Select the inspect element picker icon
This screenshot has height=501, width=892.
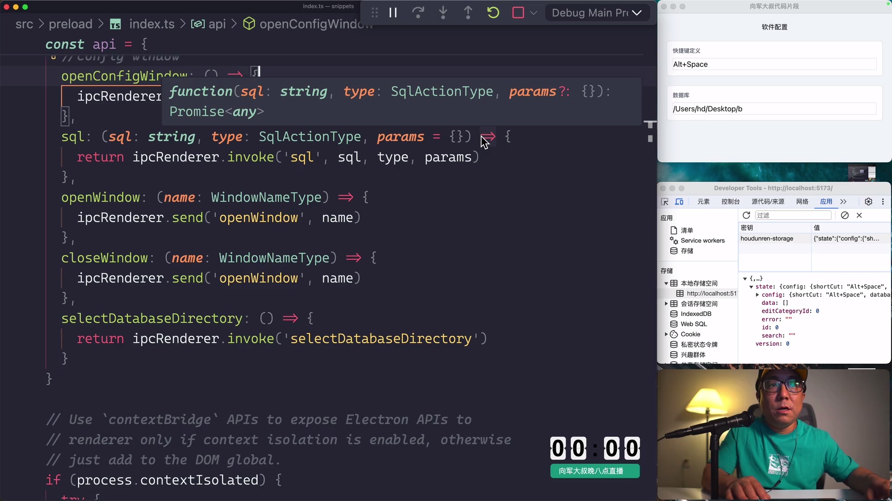664,202
